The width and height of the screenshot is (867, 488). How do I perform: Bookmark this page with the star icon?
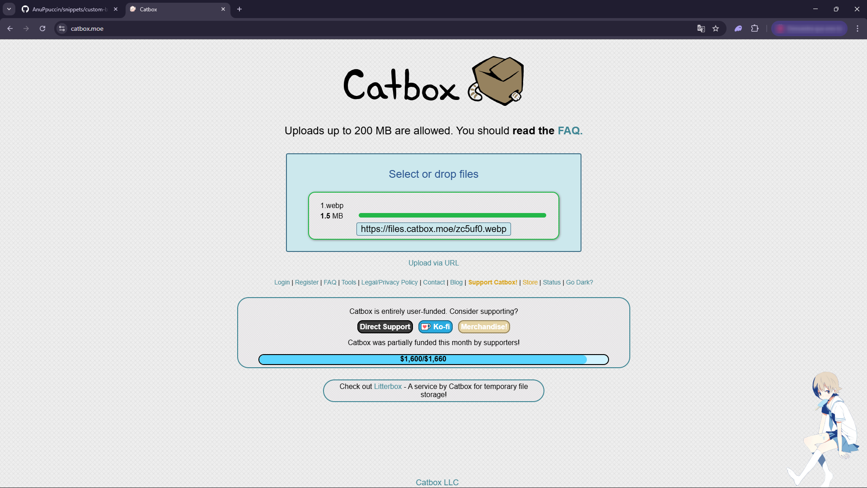716,28
